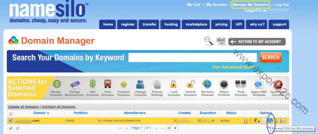318x134 pixels.
Task: Uncheck the selected domain row checkbox
Action: pyautogui.click(x=11, y=121)
